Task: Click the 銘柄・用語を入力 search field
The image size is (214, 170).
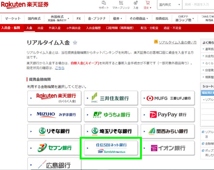Action: tap(198, 5)
